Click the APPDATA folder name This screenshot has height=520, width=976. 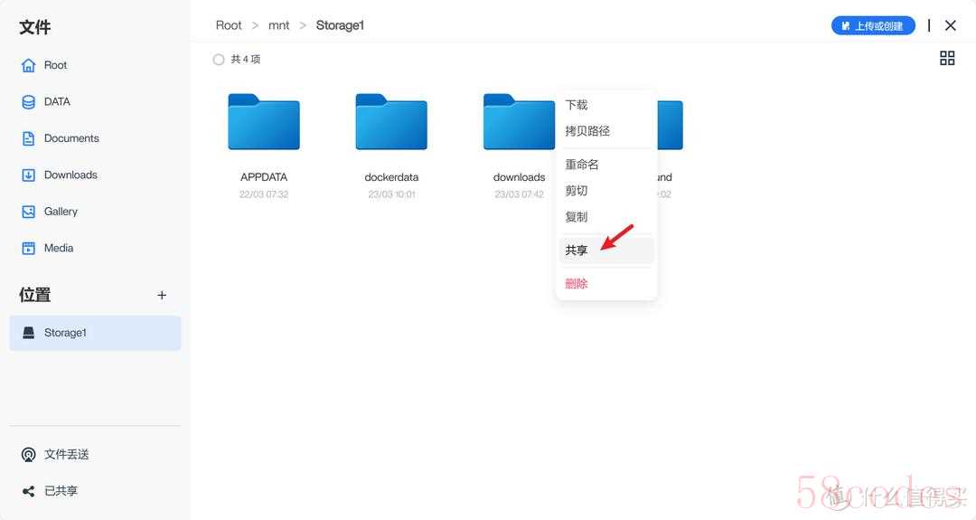(x=264, y=177)
